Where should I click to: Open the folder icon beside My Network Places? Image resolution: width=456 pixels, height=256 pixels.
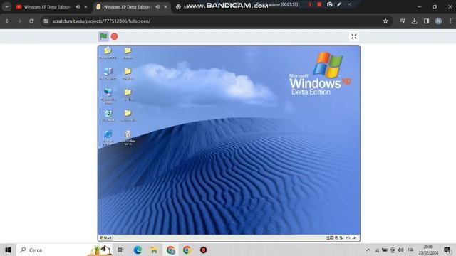128,95
